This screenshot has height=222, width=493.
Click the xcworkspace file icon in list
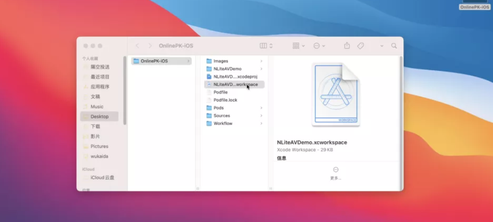pos(209,84)
